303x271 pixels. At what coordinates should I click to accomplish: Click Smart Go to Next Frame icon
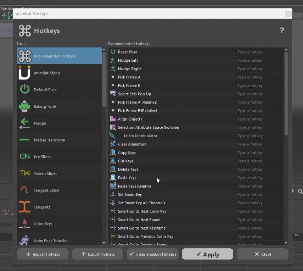pyautogui.click(x=113, y=219)
